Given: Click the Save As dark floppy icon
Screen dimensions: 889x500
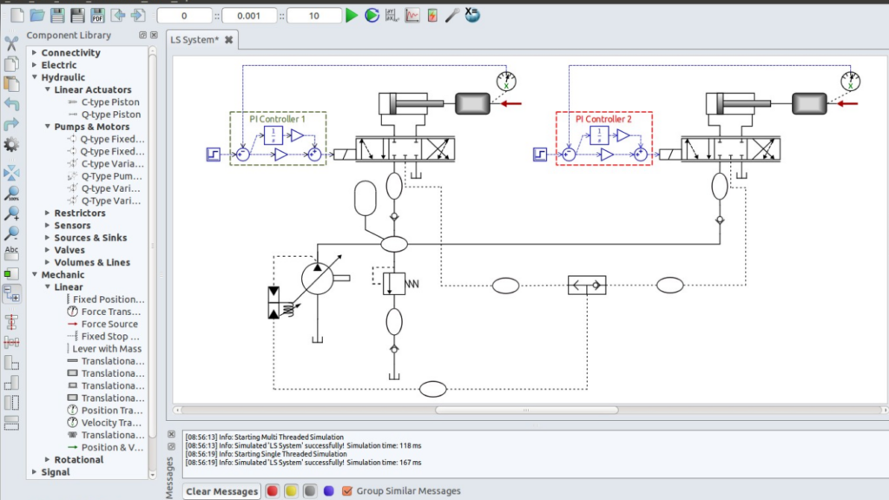Looking at the screenshot, I should tap(77, 16).
